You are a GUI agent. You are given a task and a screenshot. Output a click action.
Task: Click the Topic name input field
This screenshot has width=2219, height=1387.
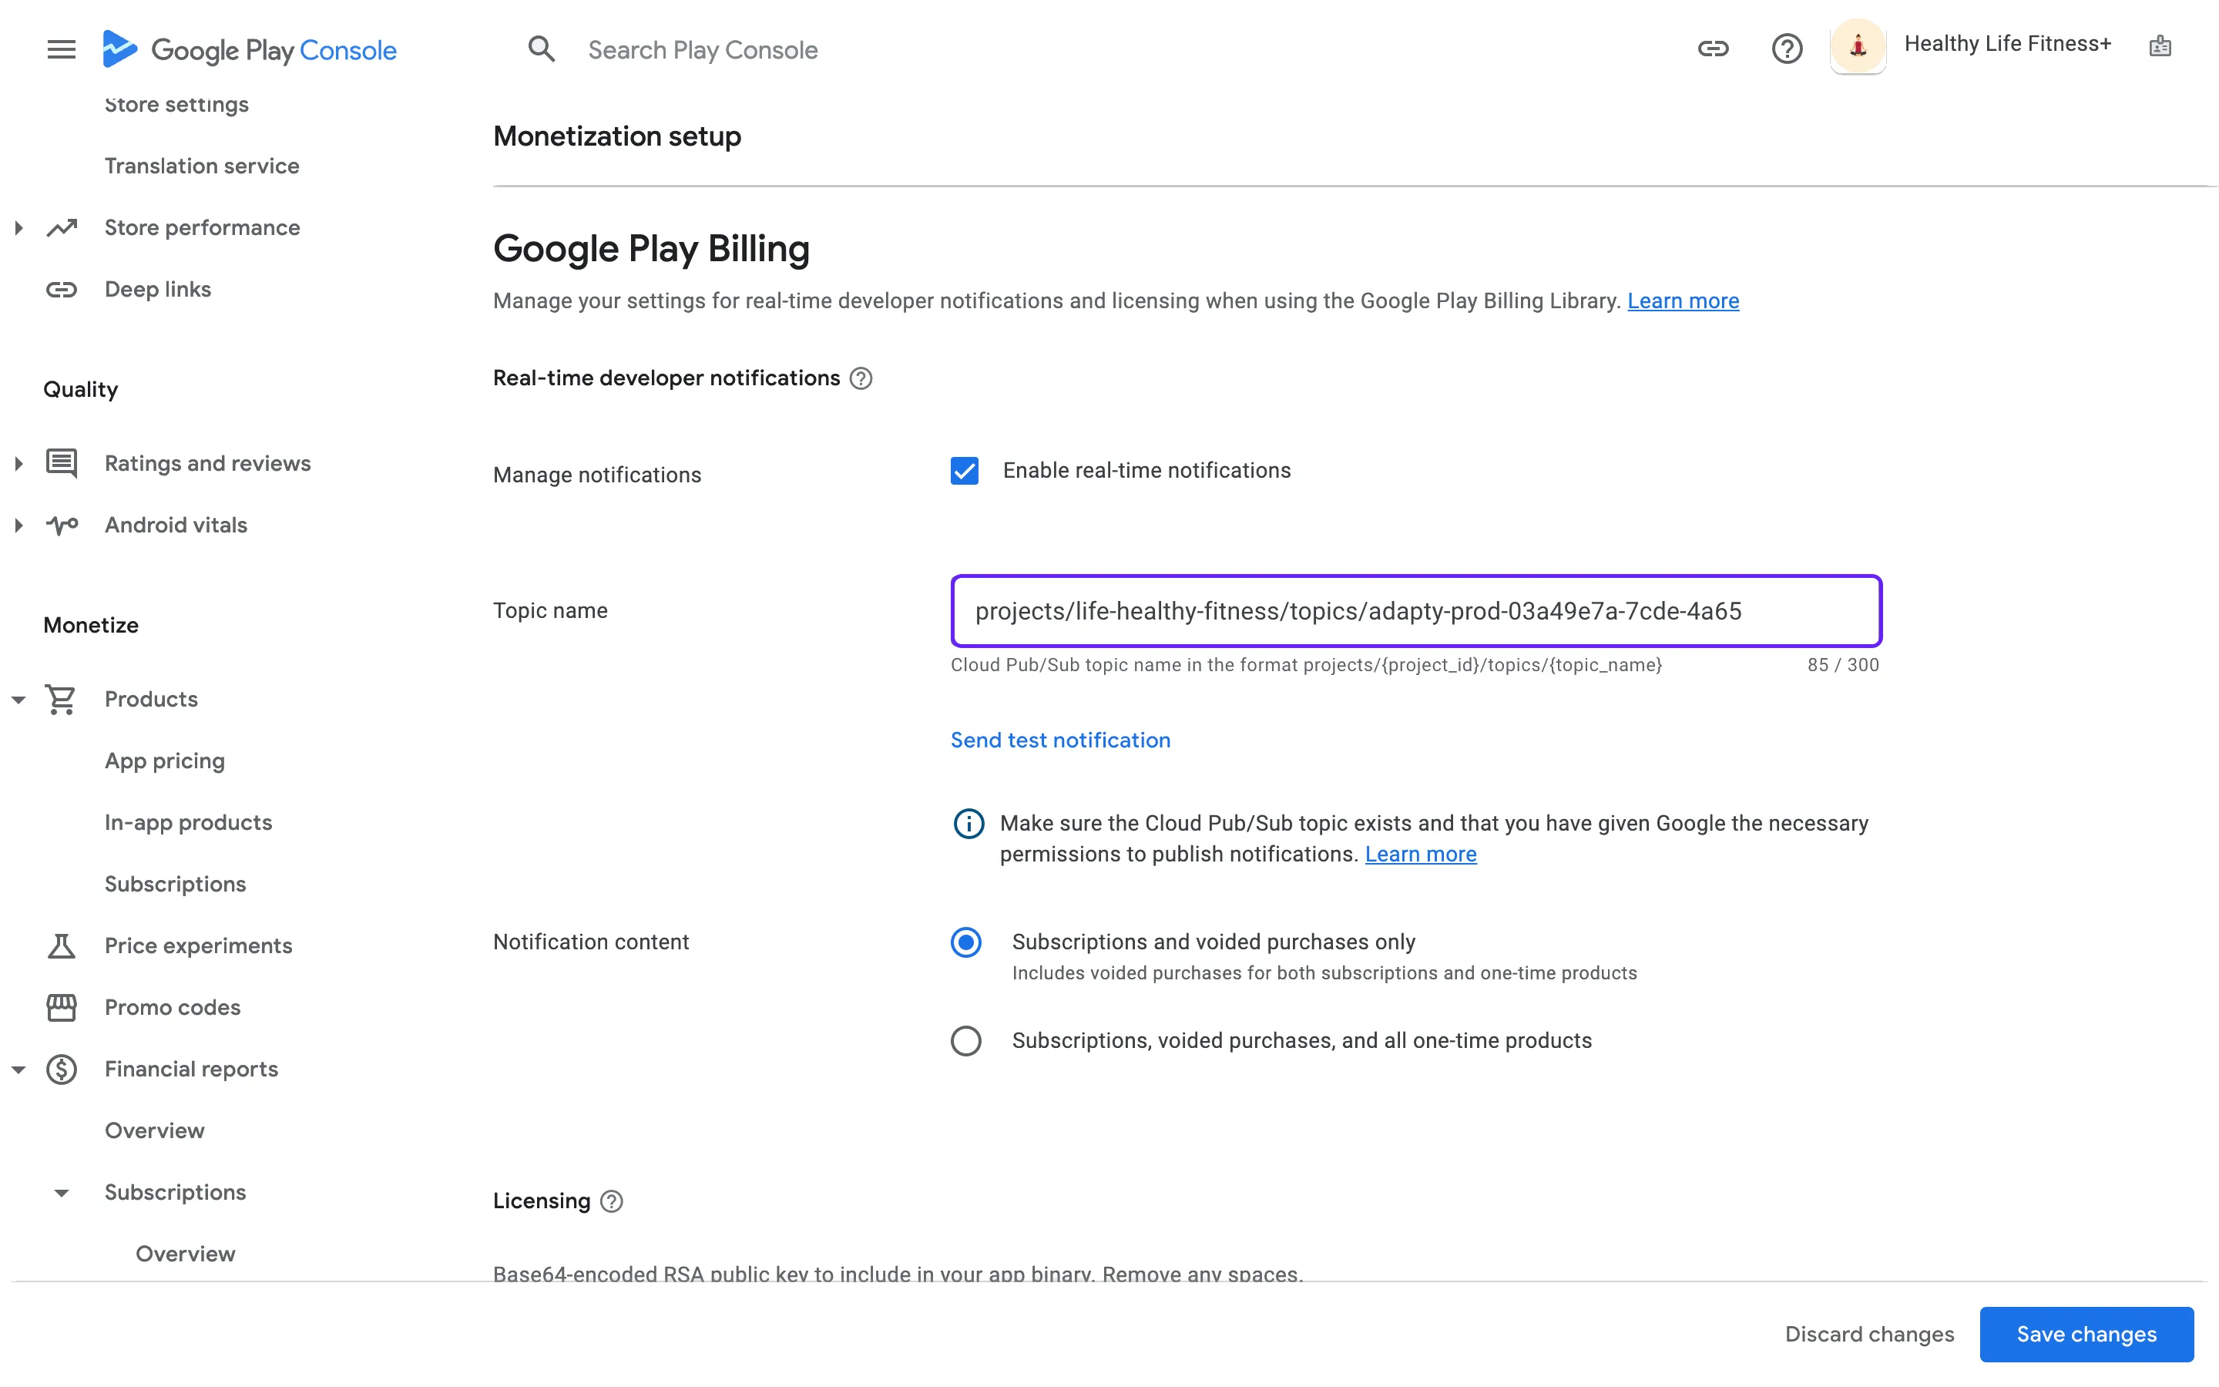(x=1415, y=612)
